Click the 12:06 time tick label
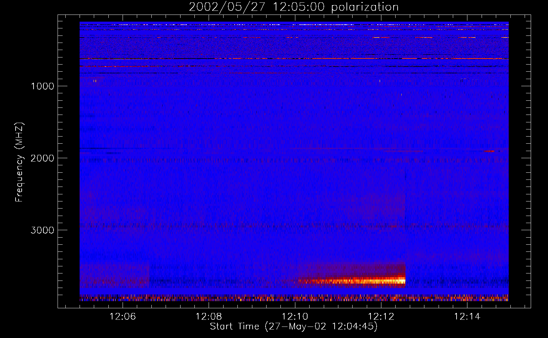 [x=123, y=317]
